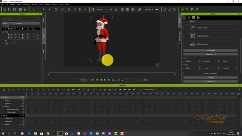Click mini viewport icon at viewport corner
242x136 pixels.
(x=157, y=65)
